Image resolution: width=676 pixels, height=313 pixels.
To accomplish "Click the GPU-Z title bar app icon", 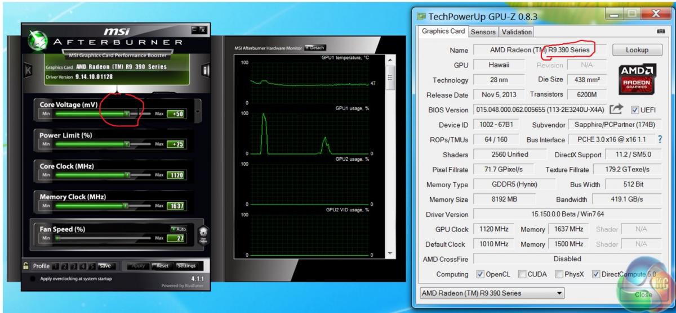I will (420, 15).
